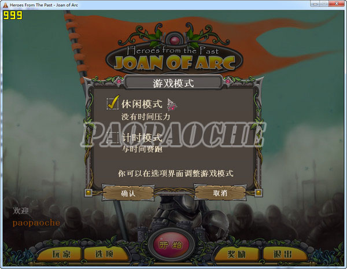This screenshot has height=269, width=347.
Task: Click the 999 FPS counter
Action: pyautogui.click(x=13, y=15)
